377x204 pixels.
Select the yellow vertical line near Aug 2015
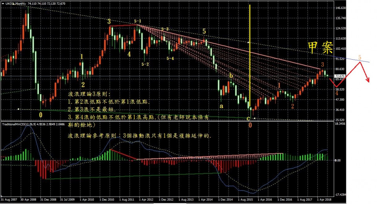coord(250,56)
